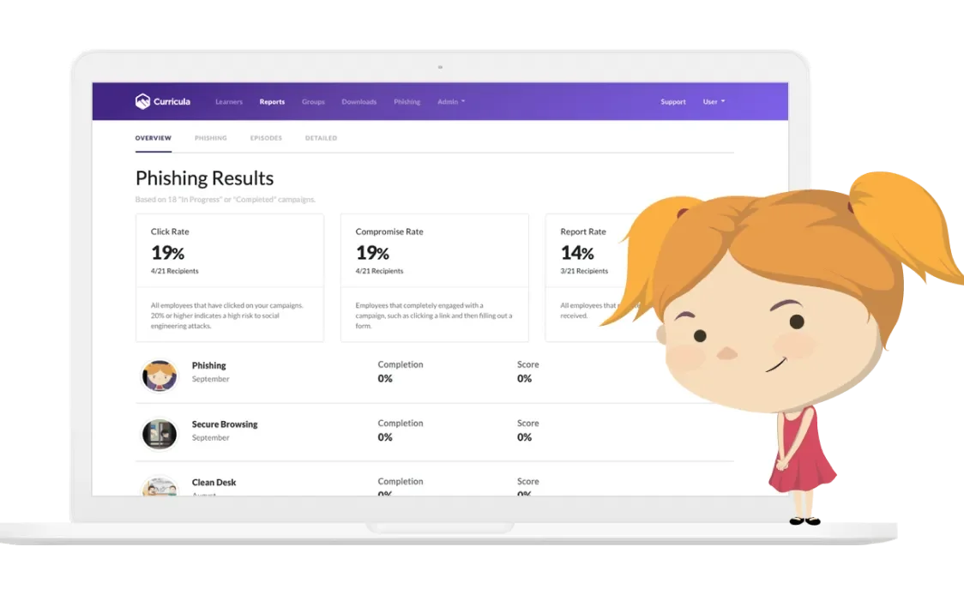Navigate to Groups page
This screenshot has height=595, width=964.
click(x=313, y=102)
